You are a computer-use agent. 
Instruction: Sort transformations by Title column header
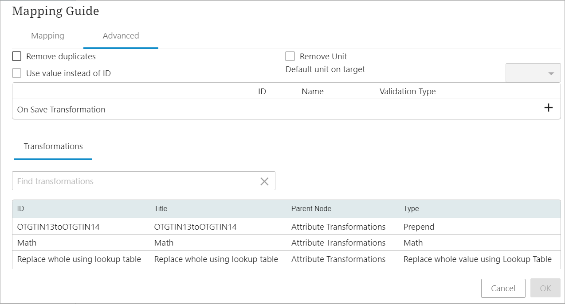161,209
